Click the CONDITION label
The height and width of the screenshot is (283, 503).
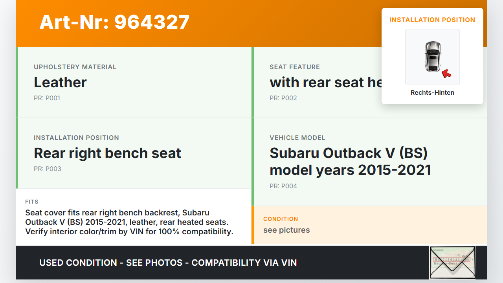[281, 219]
